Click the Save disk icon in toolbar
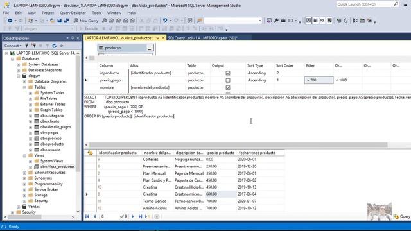The image size is (411, 231). (60, 21)
